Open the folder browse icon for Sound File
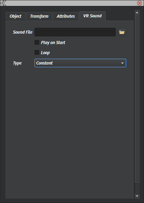This screenshot has height=203, width=144. 122,32
